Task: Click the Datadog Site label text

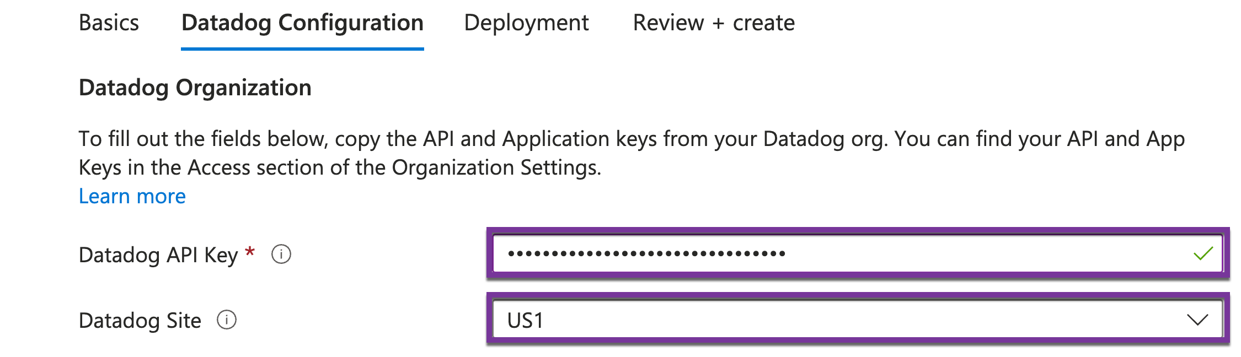Action: pyautogui.click(x=140, y=321)
